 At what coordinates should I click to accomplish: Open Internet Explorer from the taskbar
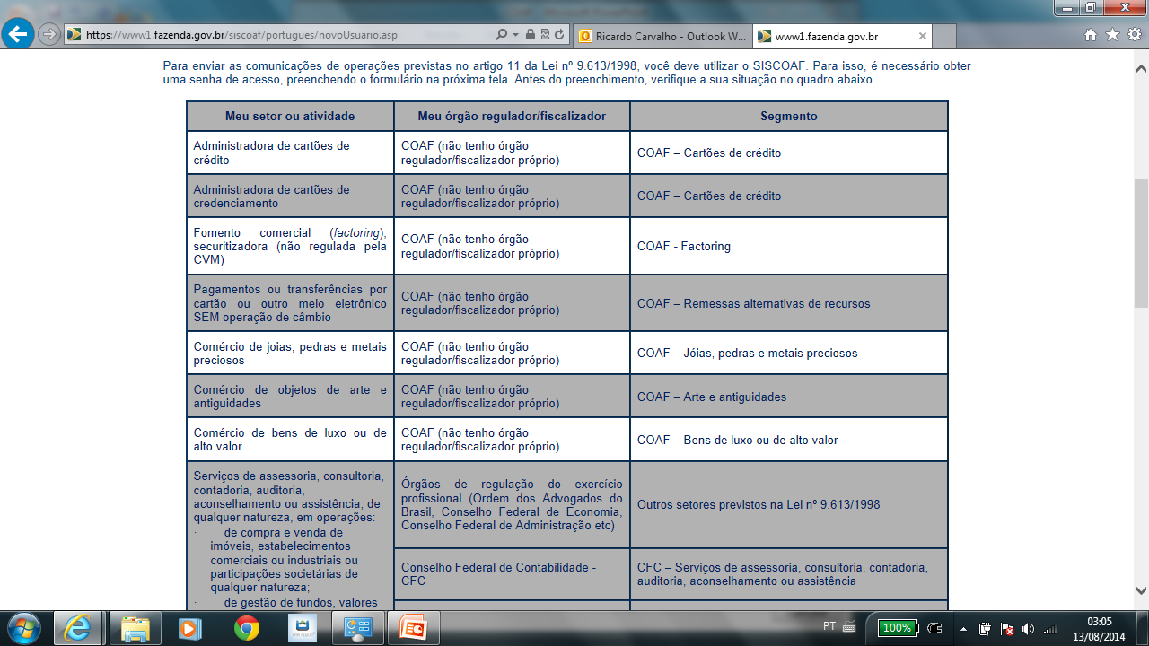(x=76, y=627)
